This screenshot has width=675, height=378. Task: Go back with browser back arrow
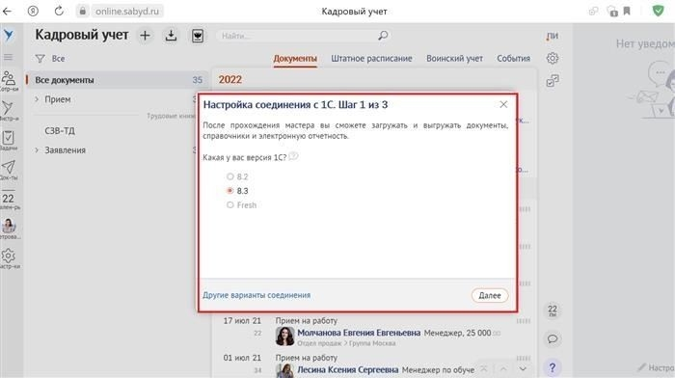coord(8,12)
